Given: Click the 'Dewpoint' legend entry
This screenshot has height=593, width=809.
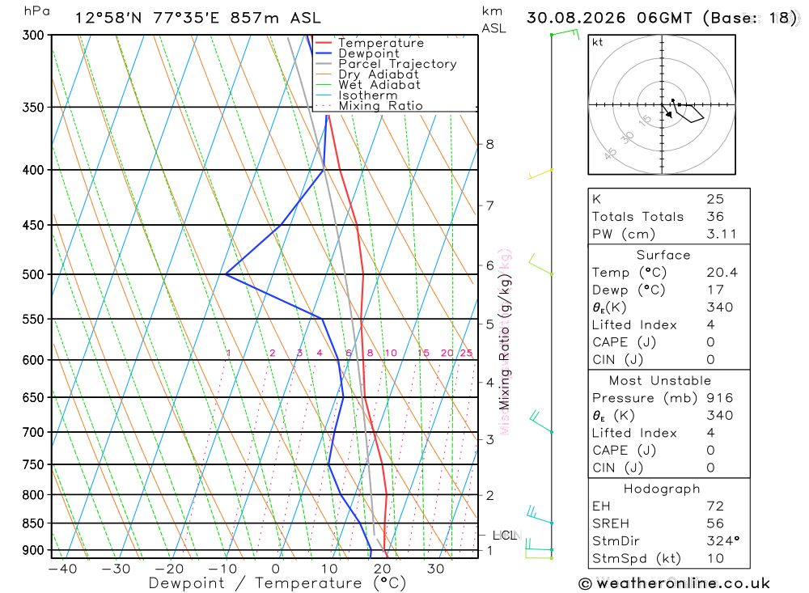Looking at the screenshot, I should pyautogui.click(x=368, y=53).
